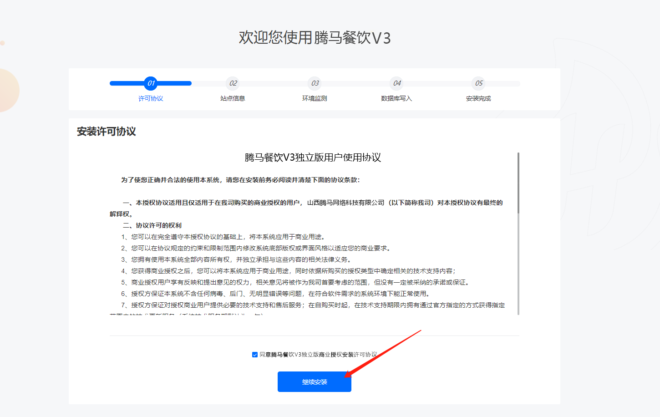
Task: Select the 许可协议 step label
Action: click(x=151, y=98)
